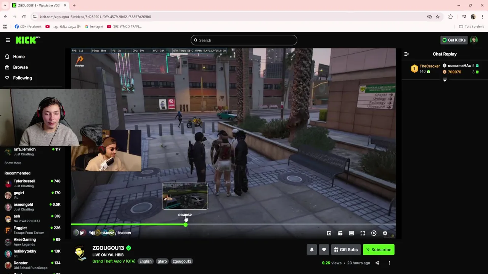
Task: Open ZGOUGOU13 channel avatar
Action: (x=80, y=253)
